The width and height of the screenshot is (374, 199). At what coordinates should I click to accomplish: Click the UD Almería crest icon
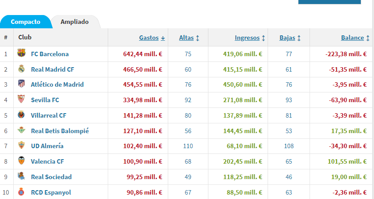[x=21, y=145]
